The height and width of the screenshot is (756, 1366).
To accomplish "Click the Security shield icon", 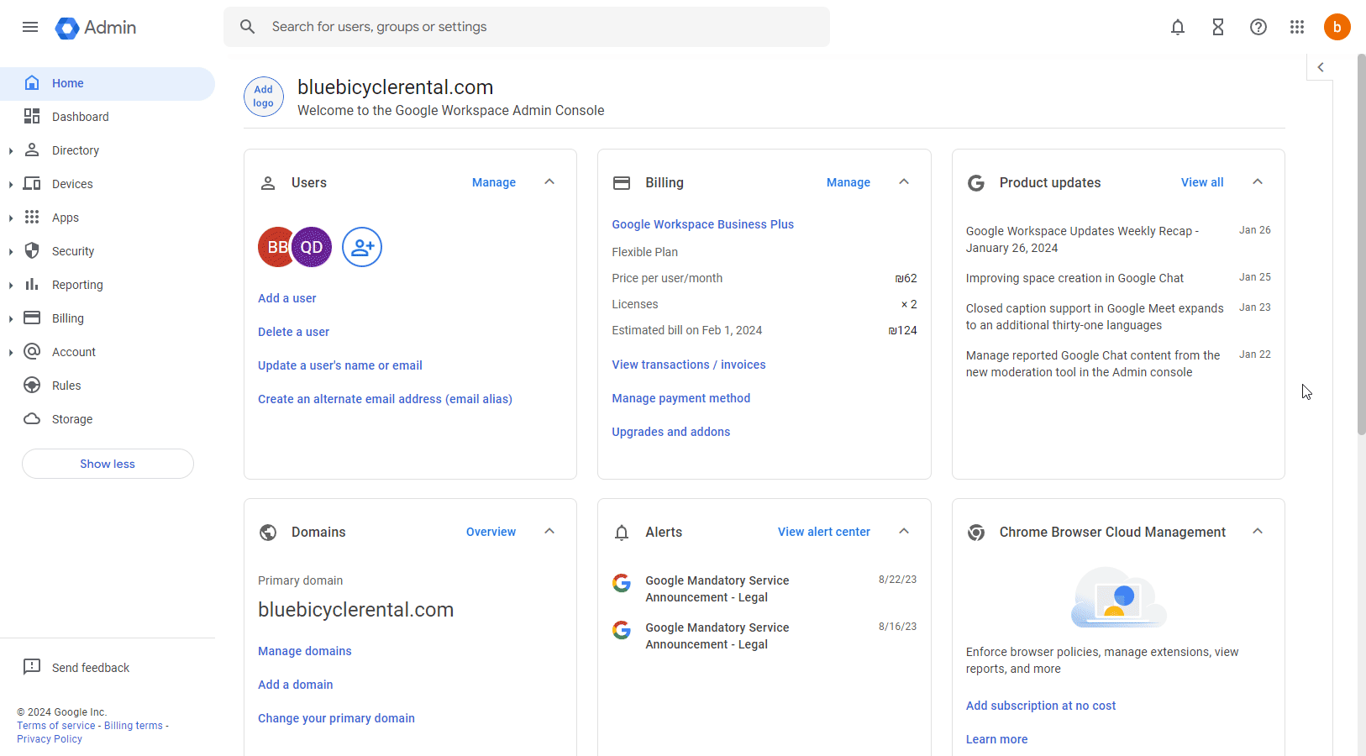I will pos(32,251).
